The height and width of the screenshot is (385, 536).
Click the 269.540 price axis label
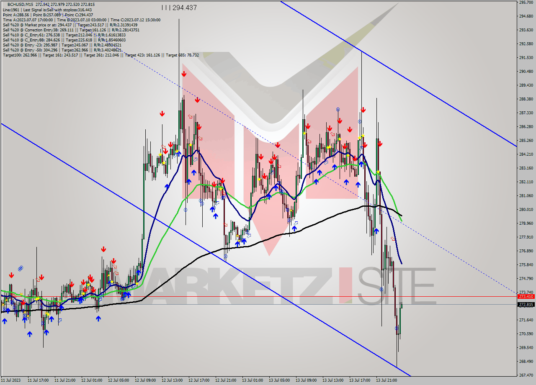(x=526, y=348)
